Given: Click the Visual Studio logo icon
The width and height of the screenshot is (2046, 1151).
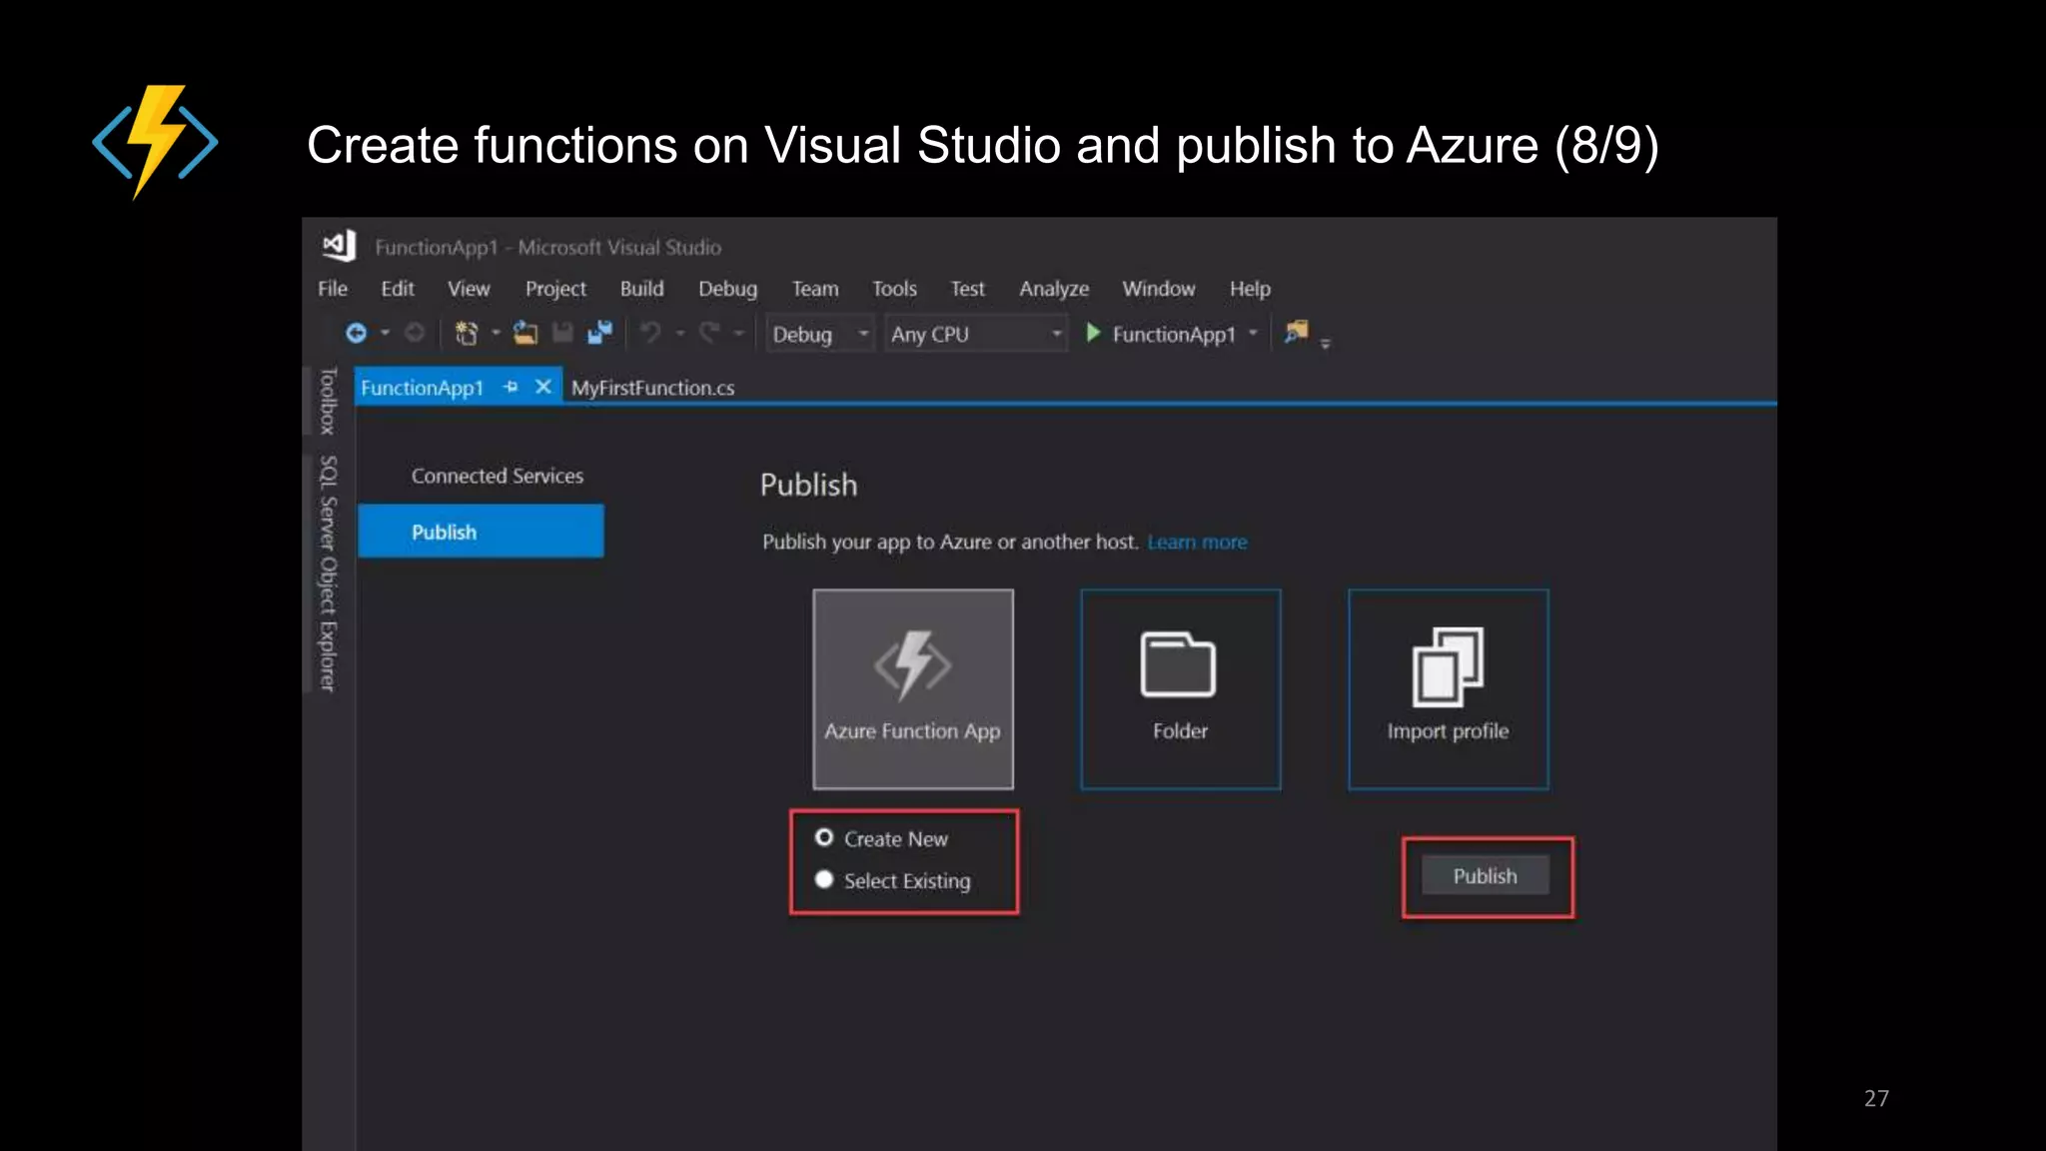Looking at the screenshot, I should coord(340,245).
